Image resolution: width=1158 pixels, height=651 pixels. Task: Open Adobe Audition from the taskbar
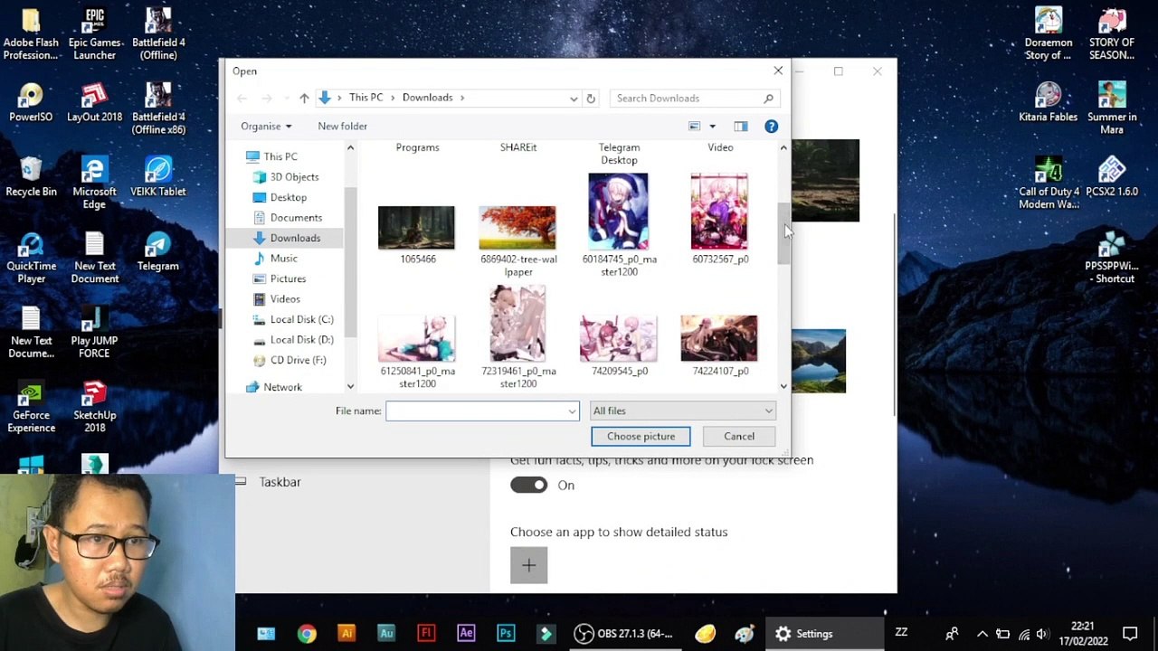tap(386, 634)
